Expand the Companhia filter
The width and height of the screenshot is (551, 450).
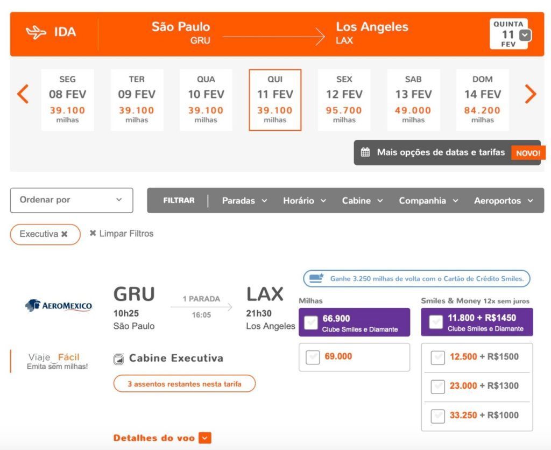point(428,201)
